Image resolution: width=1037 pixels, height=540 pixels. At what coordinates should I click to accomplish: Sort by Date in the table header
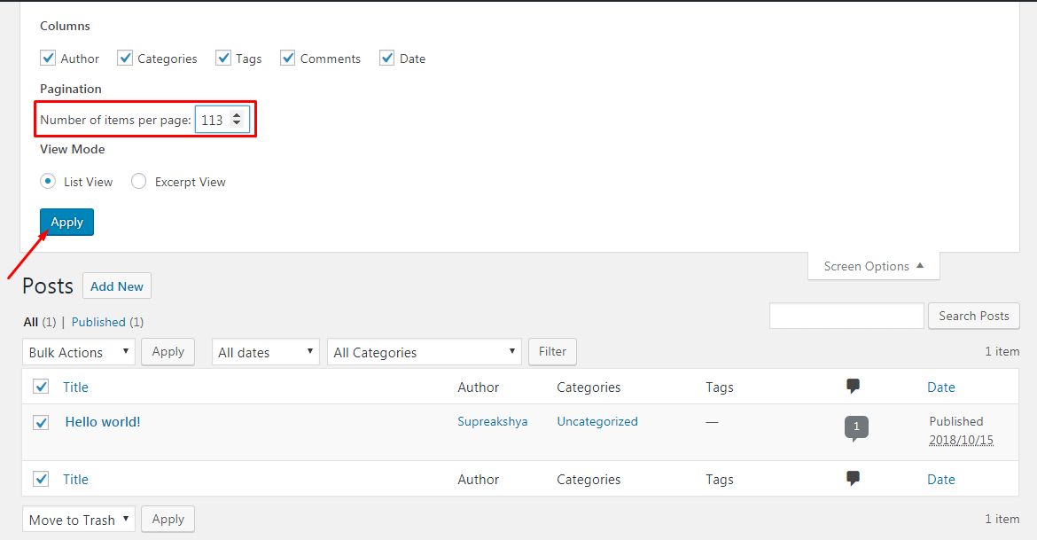(x=941, y=387)
